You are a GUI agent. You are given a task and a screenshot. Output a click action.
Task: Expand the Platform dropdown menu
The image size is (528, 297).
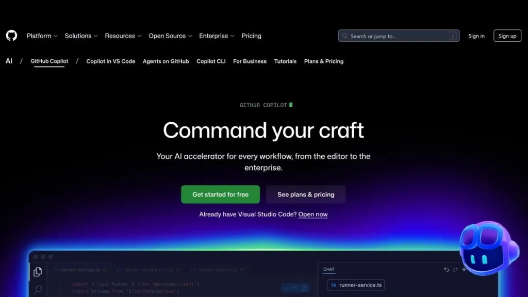(42, 36)
